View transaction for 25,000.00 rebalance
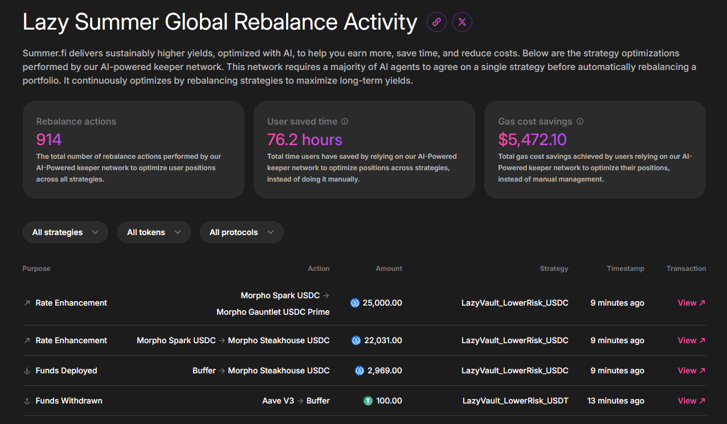Image resolution: width=727 pixels, height=424 pixels. (x=691, y=303)
